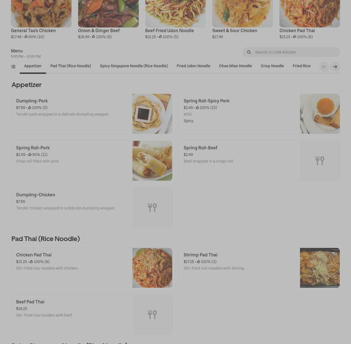
Task: Select the Fried Udon Noodle tab
Action: [193, 66]
